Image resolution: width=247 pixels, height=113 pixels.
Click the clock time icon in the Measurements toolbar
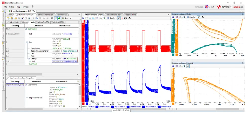(126, 18)
